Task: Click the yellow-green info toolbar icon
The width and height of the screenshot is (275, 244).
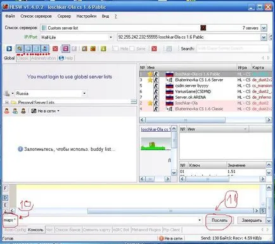Action: pos(103,49)
